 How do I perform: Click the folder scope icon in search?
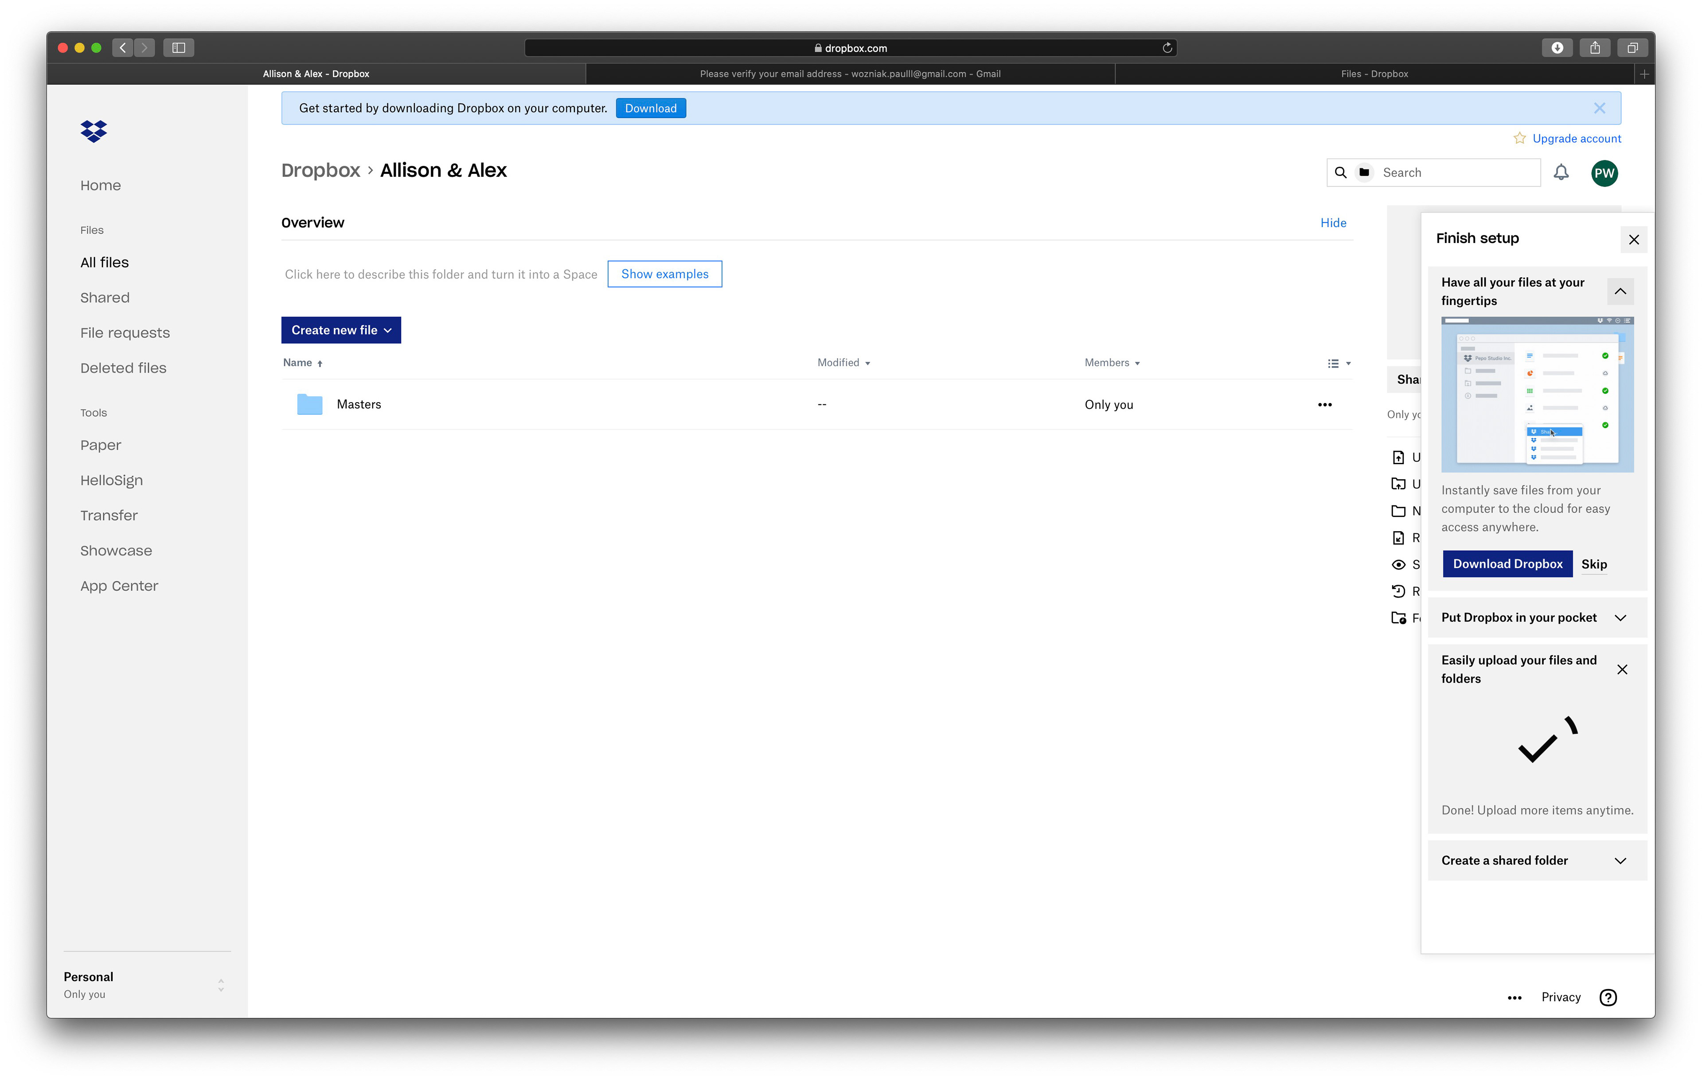point(1364,172)
